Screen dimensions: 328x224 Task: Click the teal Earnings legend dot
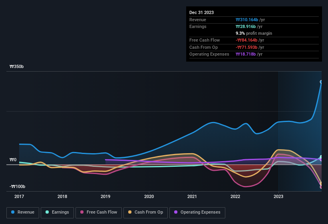(x=48, y=212)
